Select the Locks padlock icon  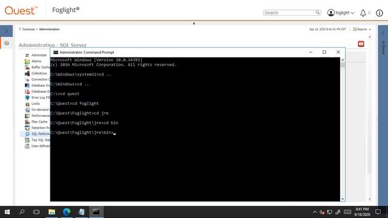pyautogui.click(x=27, y=104)
